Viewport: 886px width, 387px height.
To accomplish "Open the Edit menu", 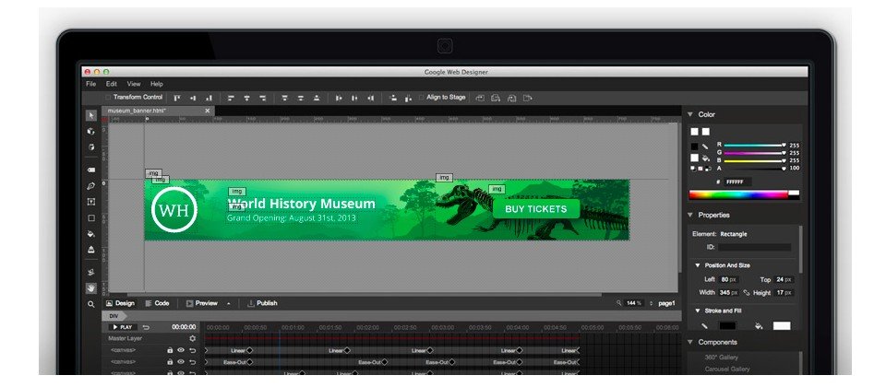I will pos(111,84).
